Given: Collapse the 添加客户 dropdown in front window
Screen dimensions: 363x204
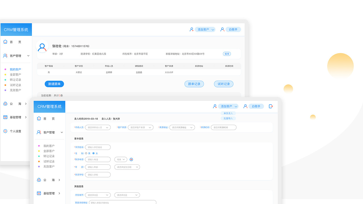Looking at the screenshot, I should (236, 106).
